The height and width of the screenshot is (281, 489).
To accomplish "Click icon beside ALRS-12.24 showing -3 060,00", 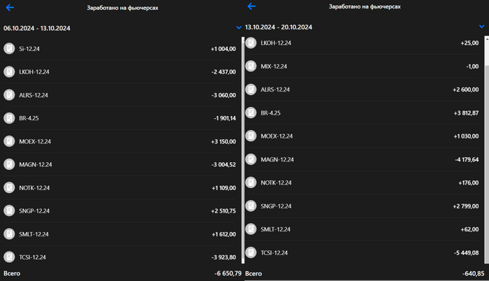I will pyautogui.click(x=9, y=95).
